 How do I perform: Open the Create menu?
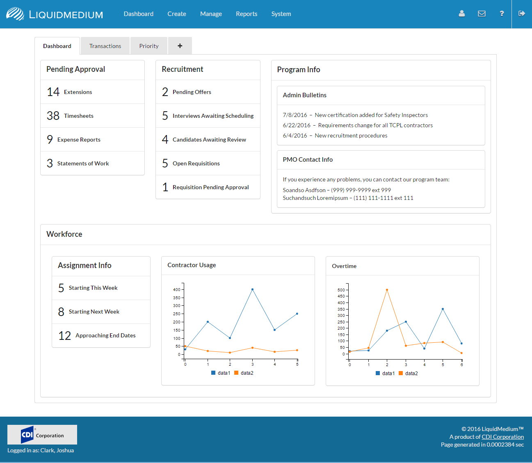[x=177, y=14]
